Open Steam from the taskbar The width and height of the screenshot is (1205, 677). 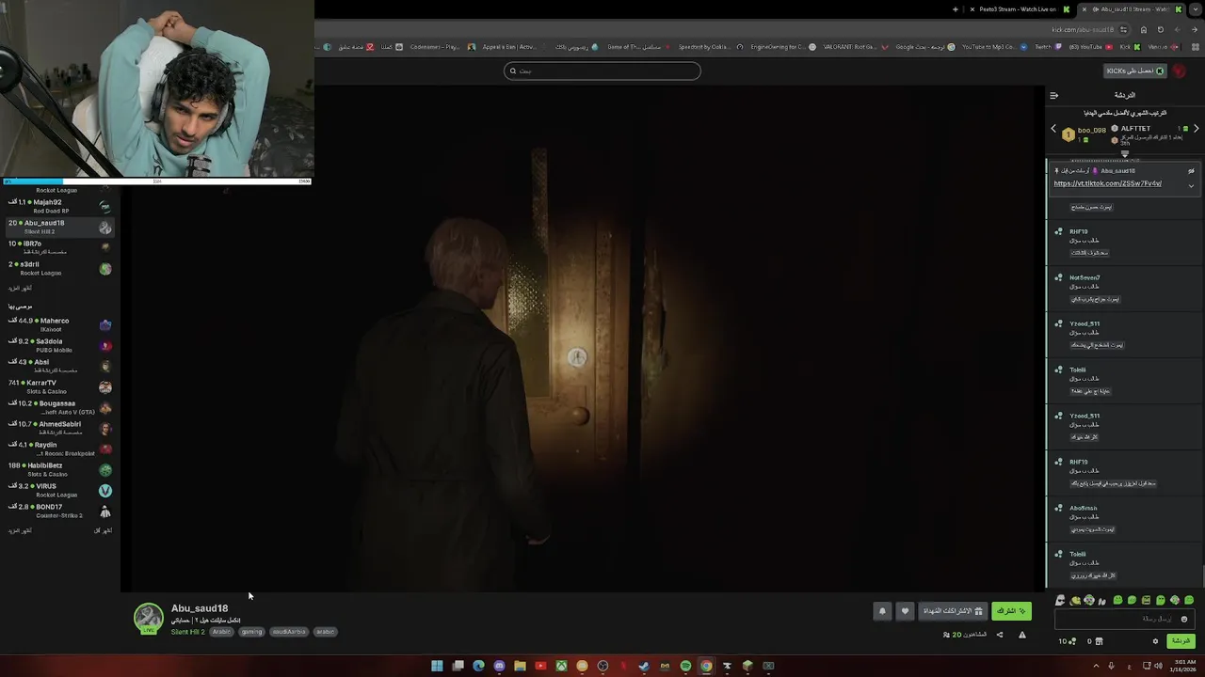(x=644, y=666)
